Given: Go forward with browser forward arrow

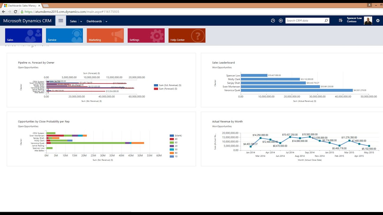Looking at the screenshot, I should point(10,12).
